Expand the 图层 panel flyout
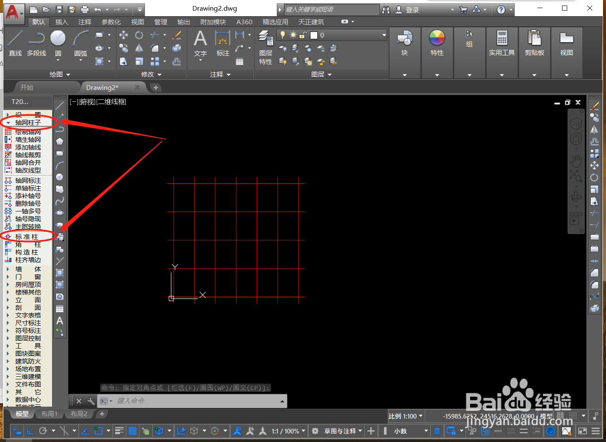The image size is (606, 442). (x=322, y=74)
